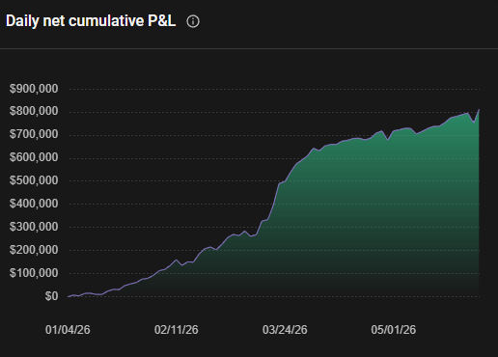Click the $900,000 axis label

(x=34, y=89)
